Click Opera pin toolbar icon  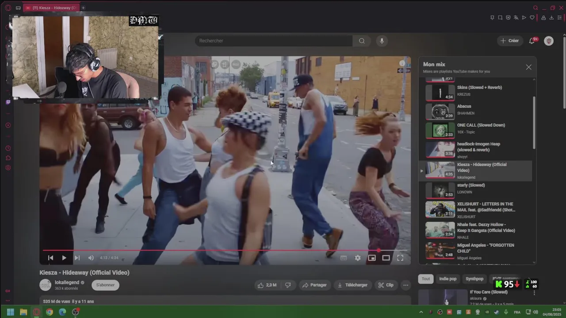coord(492,18)
